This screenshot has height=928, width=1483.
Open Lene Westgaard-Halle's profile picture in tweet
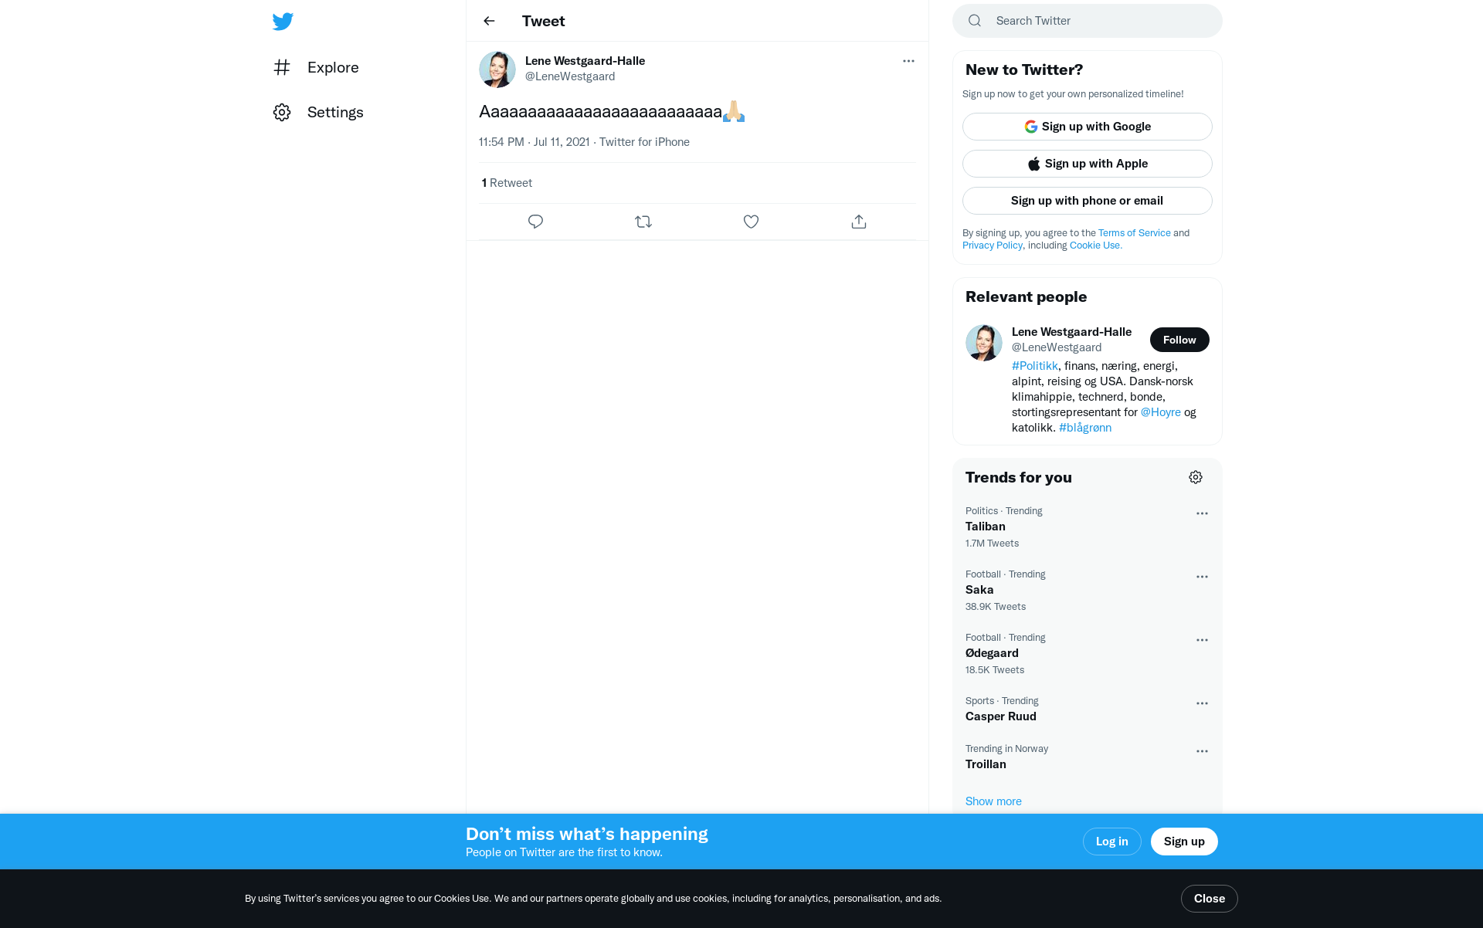pos(497,69)
